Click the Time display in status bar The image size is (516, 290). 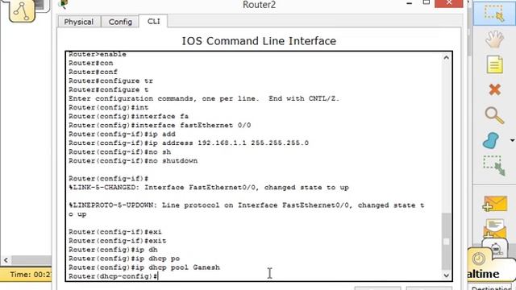pos(31,274)
